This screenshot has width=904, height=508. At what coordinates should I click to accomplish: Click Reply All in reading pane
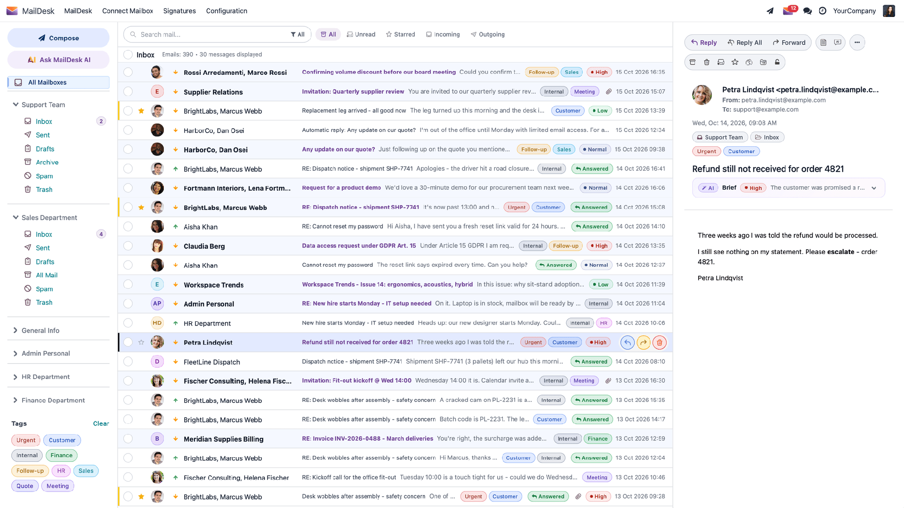(x=745, y=42)
